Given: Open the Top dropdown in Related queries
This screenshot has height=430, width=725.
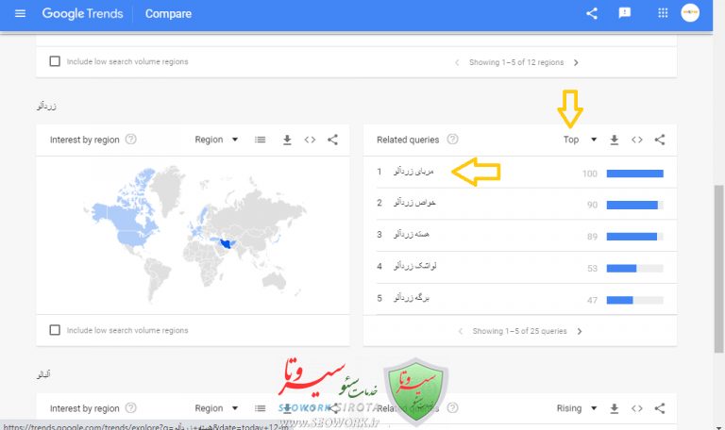Looking at the screenshot, I should coord(580,140).
